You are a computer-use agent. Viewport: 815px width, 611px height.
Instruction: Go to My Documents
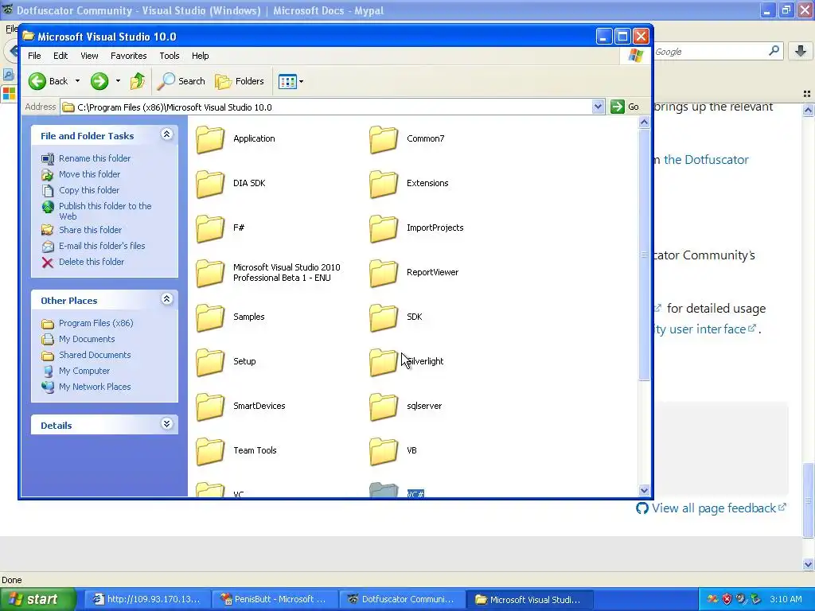tap(87, 339)
